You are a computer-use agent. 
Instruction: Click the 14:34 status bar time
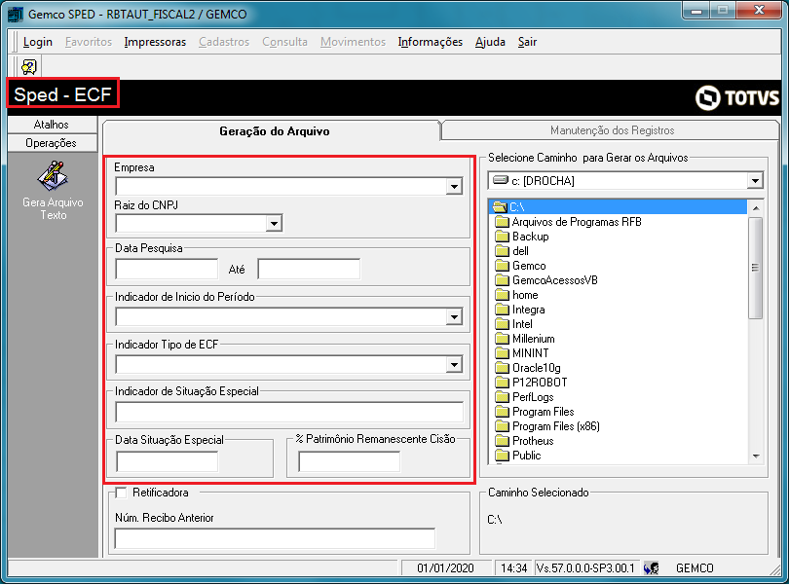(513, 568)
